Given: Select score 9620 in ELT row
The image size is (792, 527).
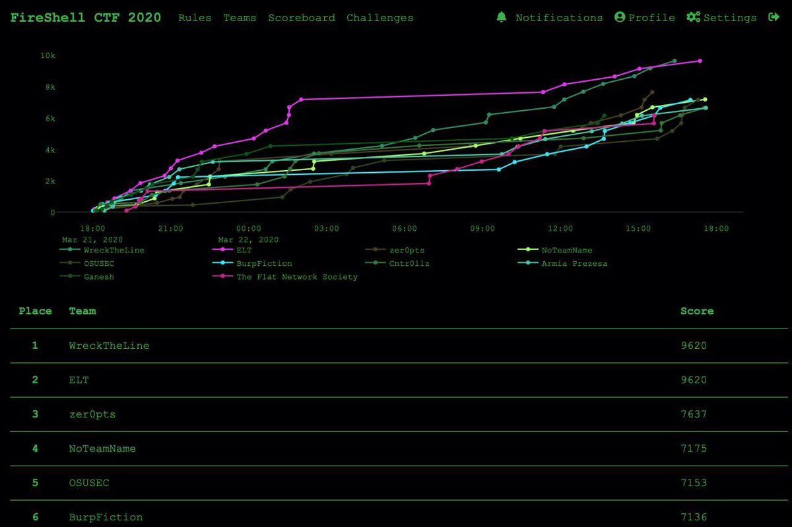Looking at the screenshot, I should [x=694, y=380].
